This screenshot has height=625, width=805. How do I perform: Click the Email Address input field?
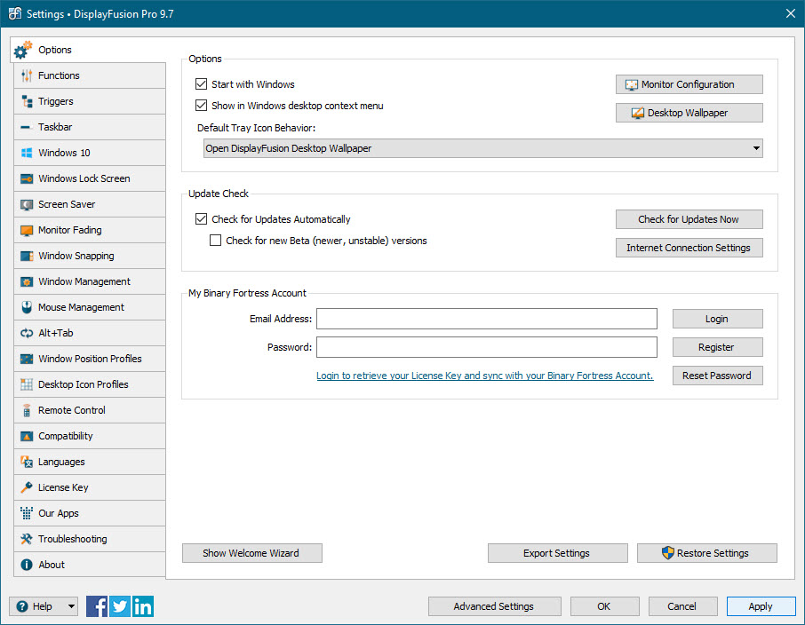pyautogui.click(x=487, y=319)
